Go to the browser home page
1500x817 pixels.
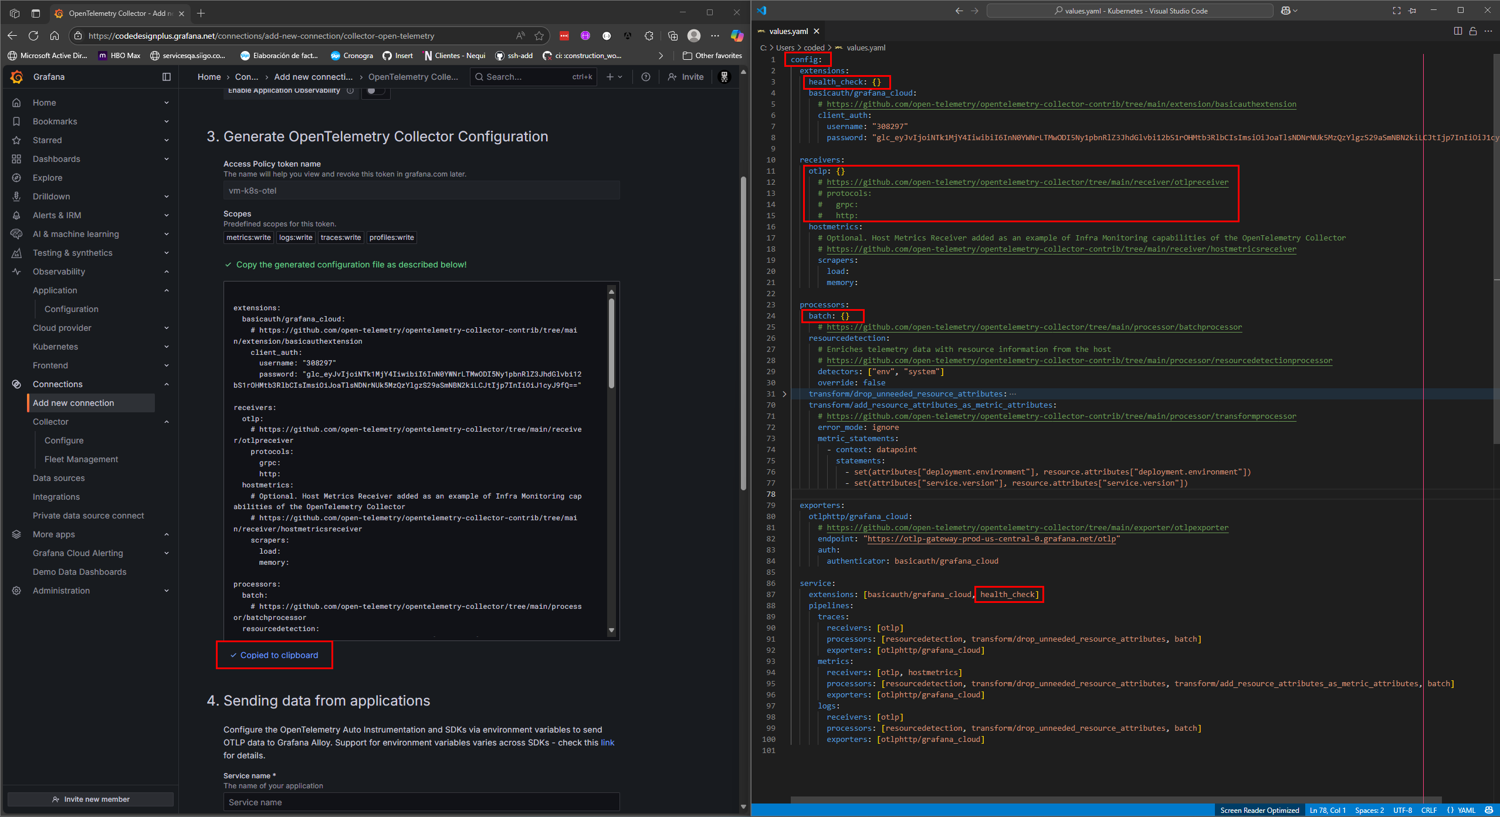[55, 36]
